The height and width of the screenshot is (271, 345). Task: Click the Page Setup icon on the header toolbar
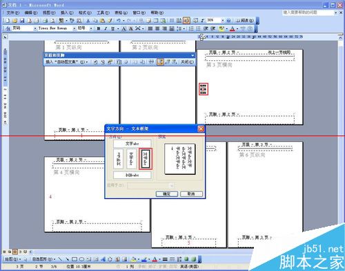click(x=135, y=62)
